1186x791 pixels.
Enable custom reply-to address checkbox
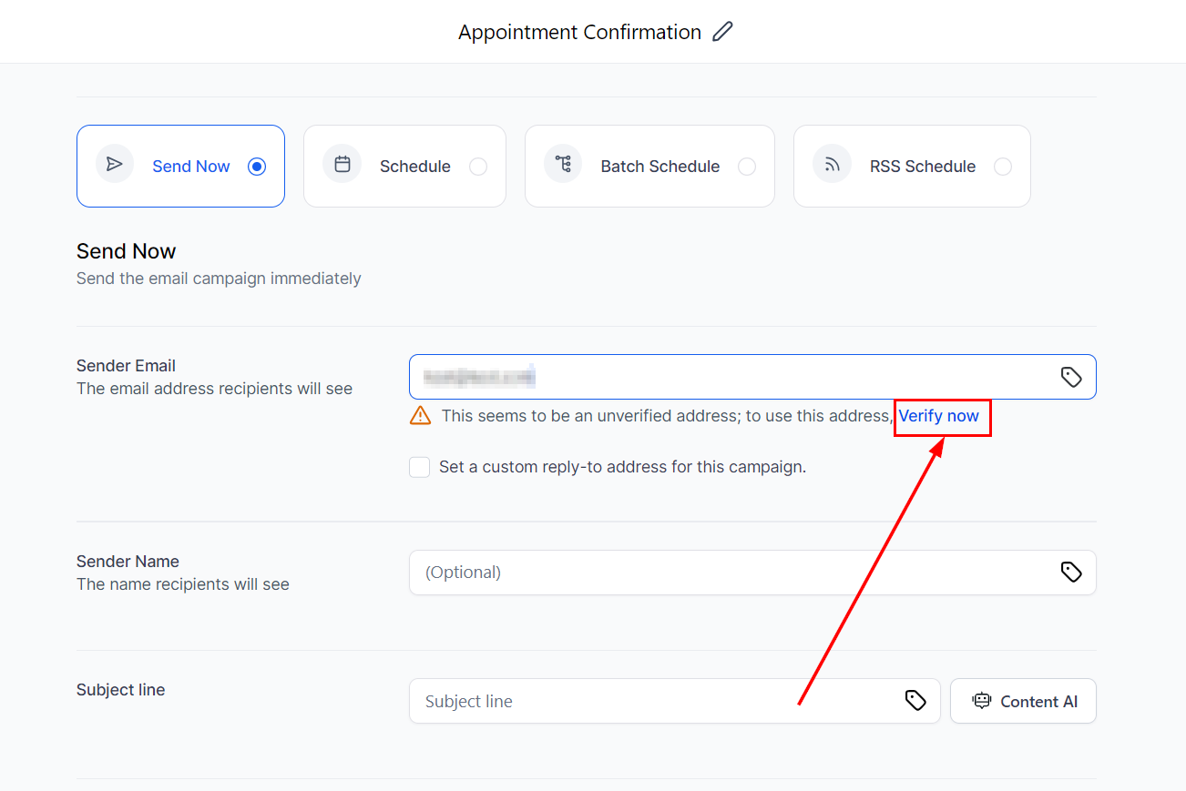[420, 467]
